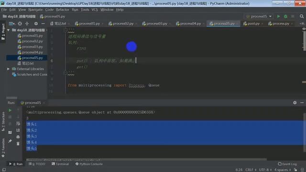Click the stop square in Run panel
Screen dimensions: 306x172
(10, 117)
